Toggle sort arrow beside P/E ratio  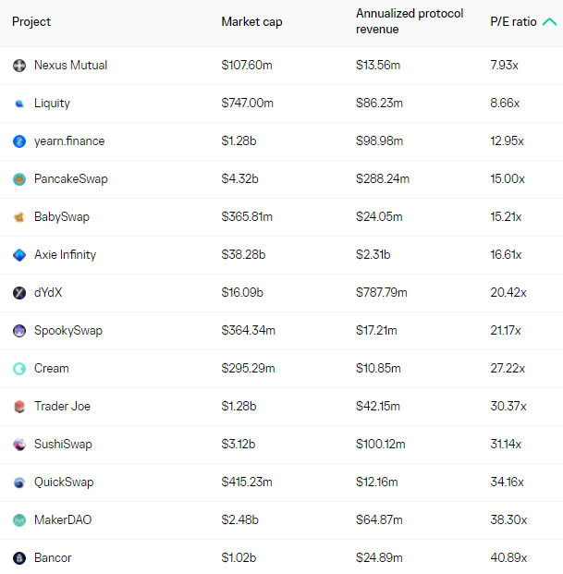pyautogui.click(x=549, y=21)
